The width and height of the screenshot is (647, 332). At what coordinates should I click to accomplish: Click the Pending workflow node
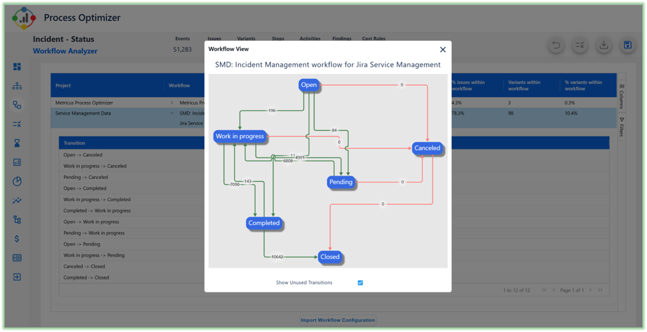[341, 182]
